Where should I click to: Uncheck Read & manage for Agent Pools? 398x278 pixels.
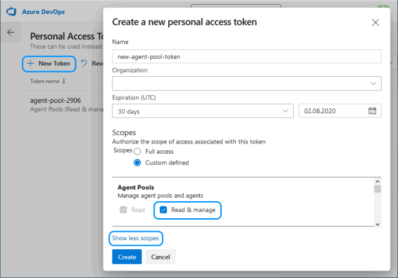[163, 210]
